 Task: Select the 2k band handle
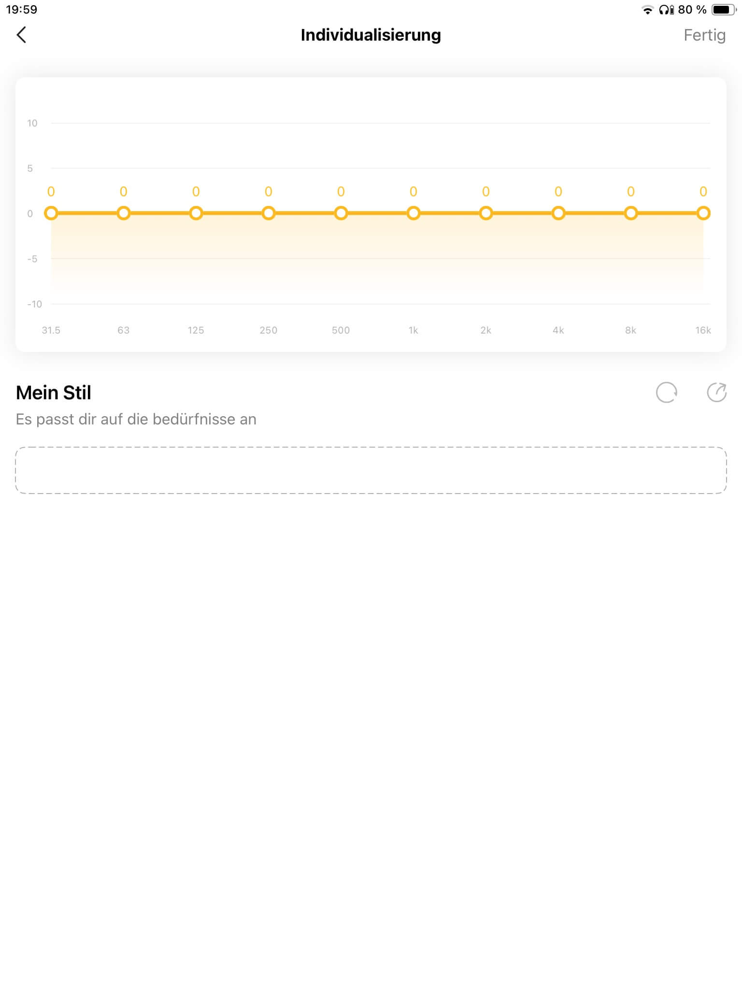click(x=486, y=213)
